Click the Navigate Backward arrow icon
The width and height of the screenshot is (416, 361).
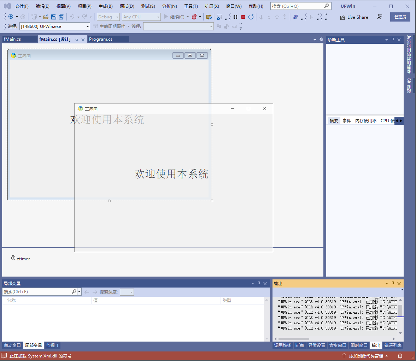11,17
